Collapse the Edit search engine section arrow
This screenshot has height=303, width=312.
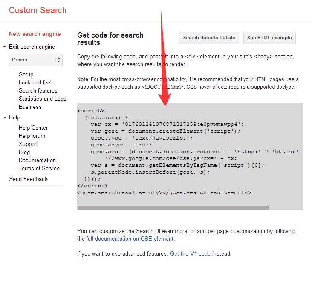pyautogui.click(x=5, y=47)
